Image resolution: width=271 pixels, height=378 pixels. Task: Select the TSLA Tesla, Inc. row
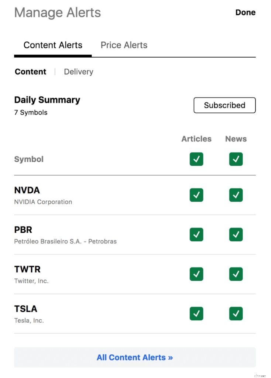click(135, 314)
